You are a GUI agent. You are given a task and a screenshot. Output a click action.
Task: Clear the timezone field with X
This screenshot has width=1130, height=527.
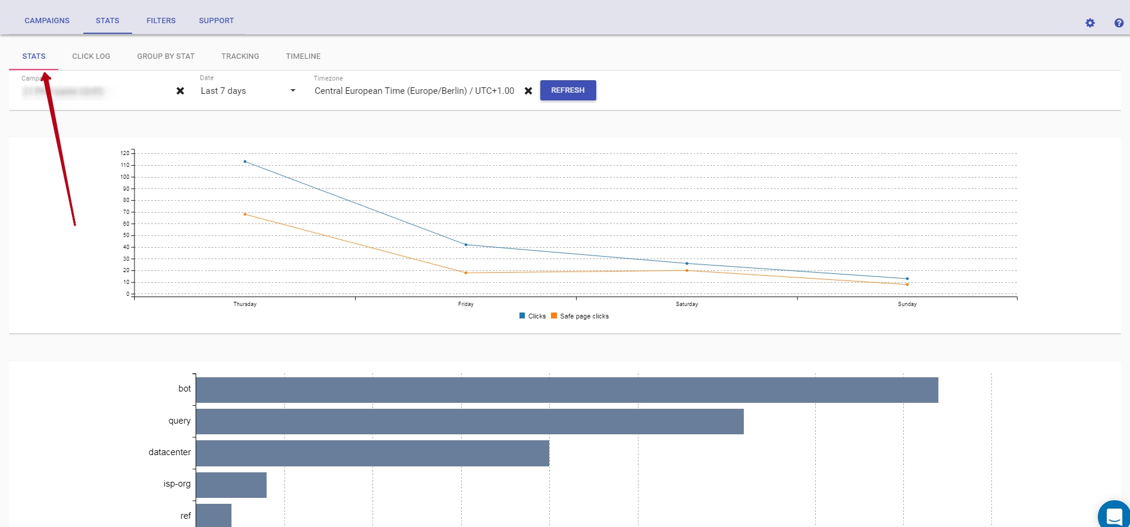pyautogui.click(x=528, y=91)
